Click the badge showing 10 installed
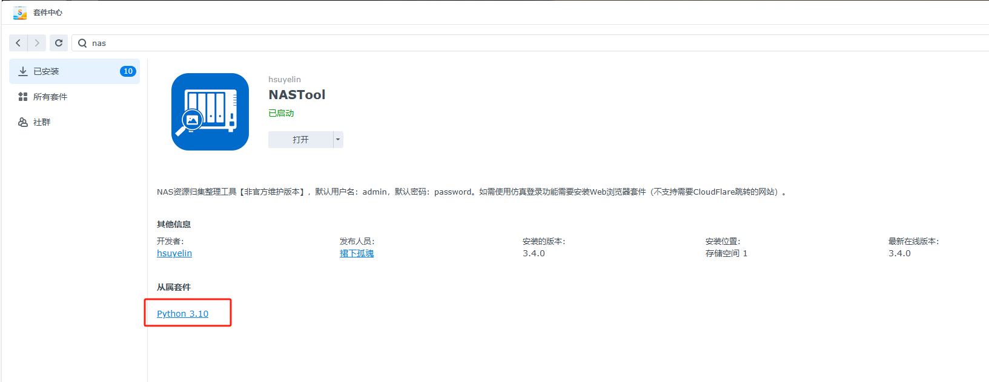Viewport: 989px width, 382px height. pos(128,71)
